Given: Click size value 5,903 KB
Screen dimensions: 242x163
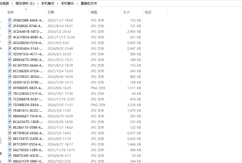Looking at the screenshot, I should [x=134, y=43].
